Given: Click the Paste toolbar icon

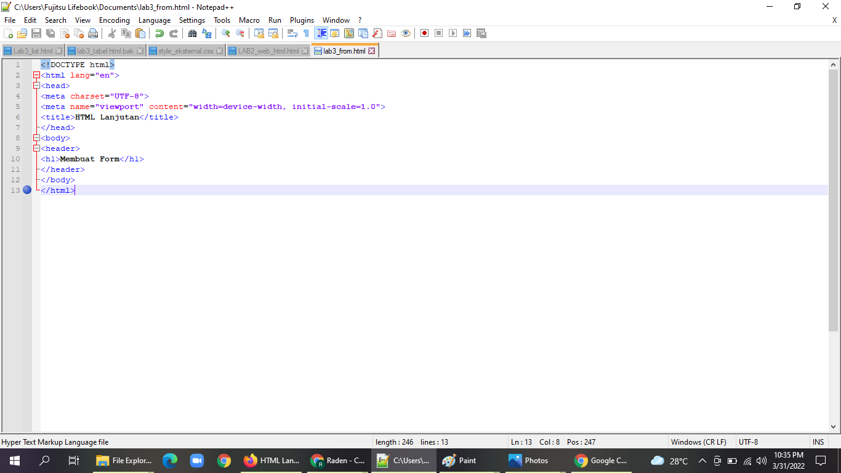Looking at the screenshot, I should (x=140, y=33).
